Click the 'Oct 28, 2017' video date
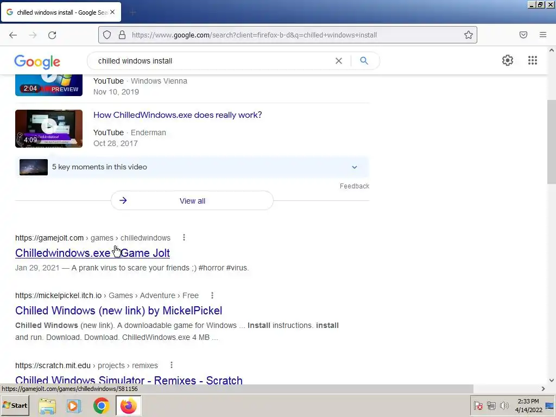 pyautogui.click(x=115, y=143)
